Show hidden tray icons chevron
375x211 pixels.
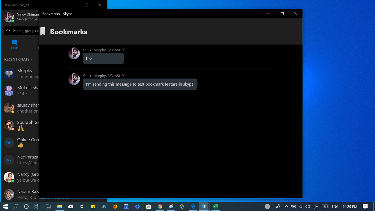coord(287,207)
